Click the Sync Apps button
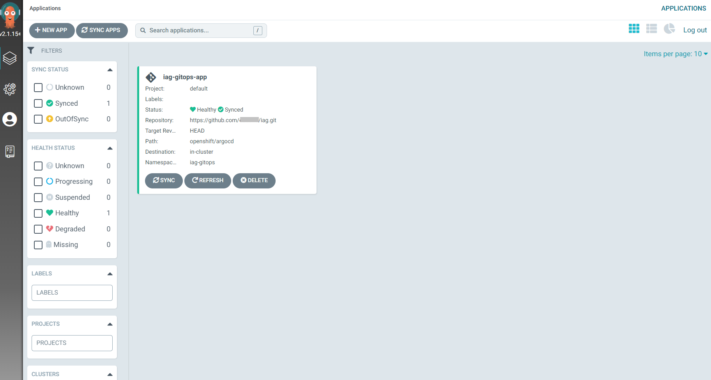 tap(102, 30)
